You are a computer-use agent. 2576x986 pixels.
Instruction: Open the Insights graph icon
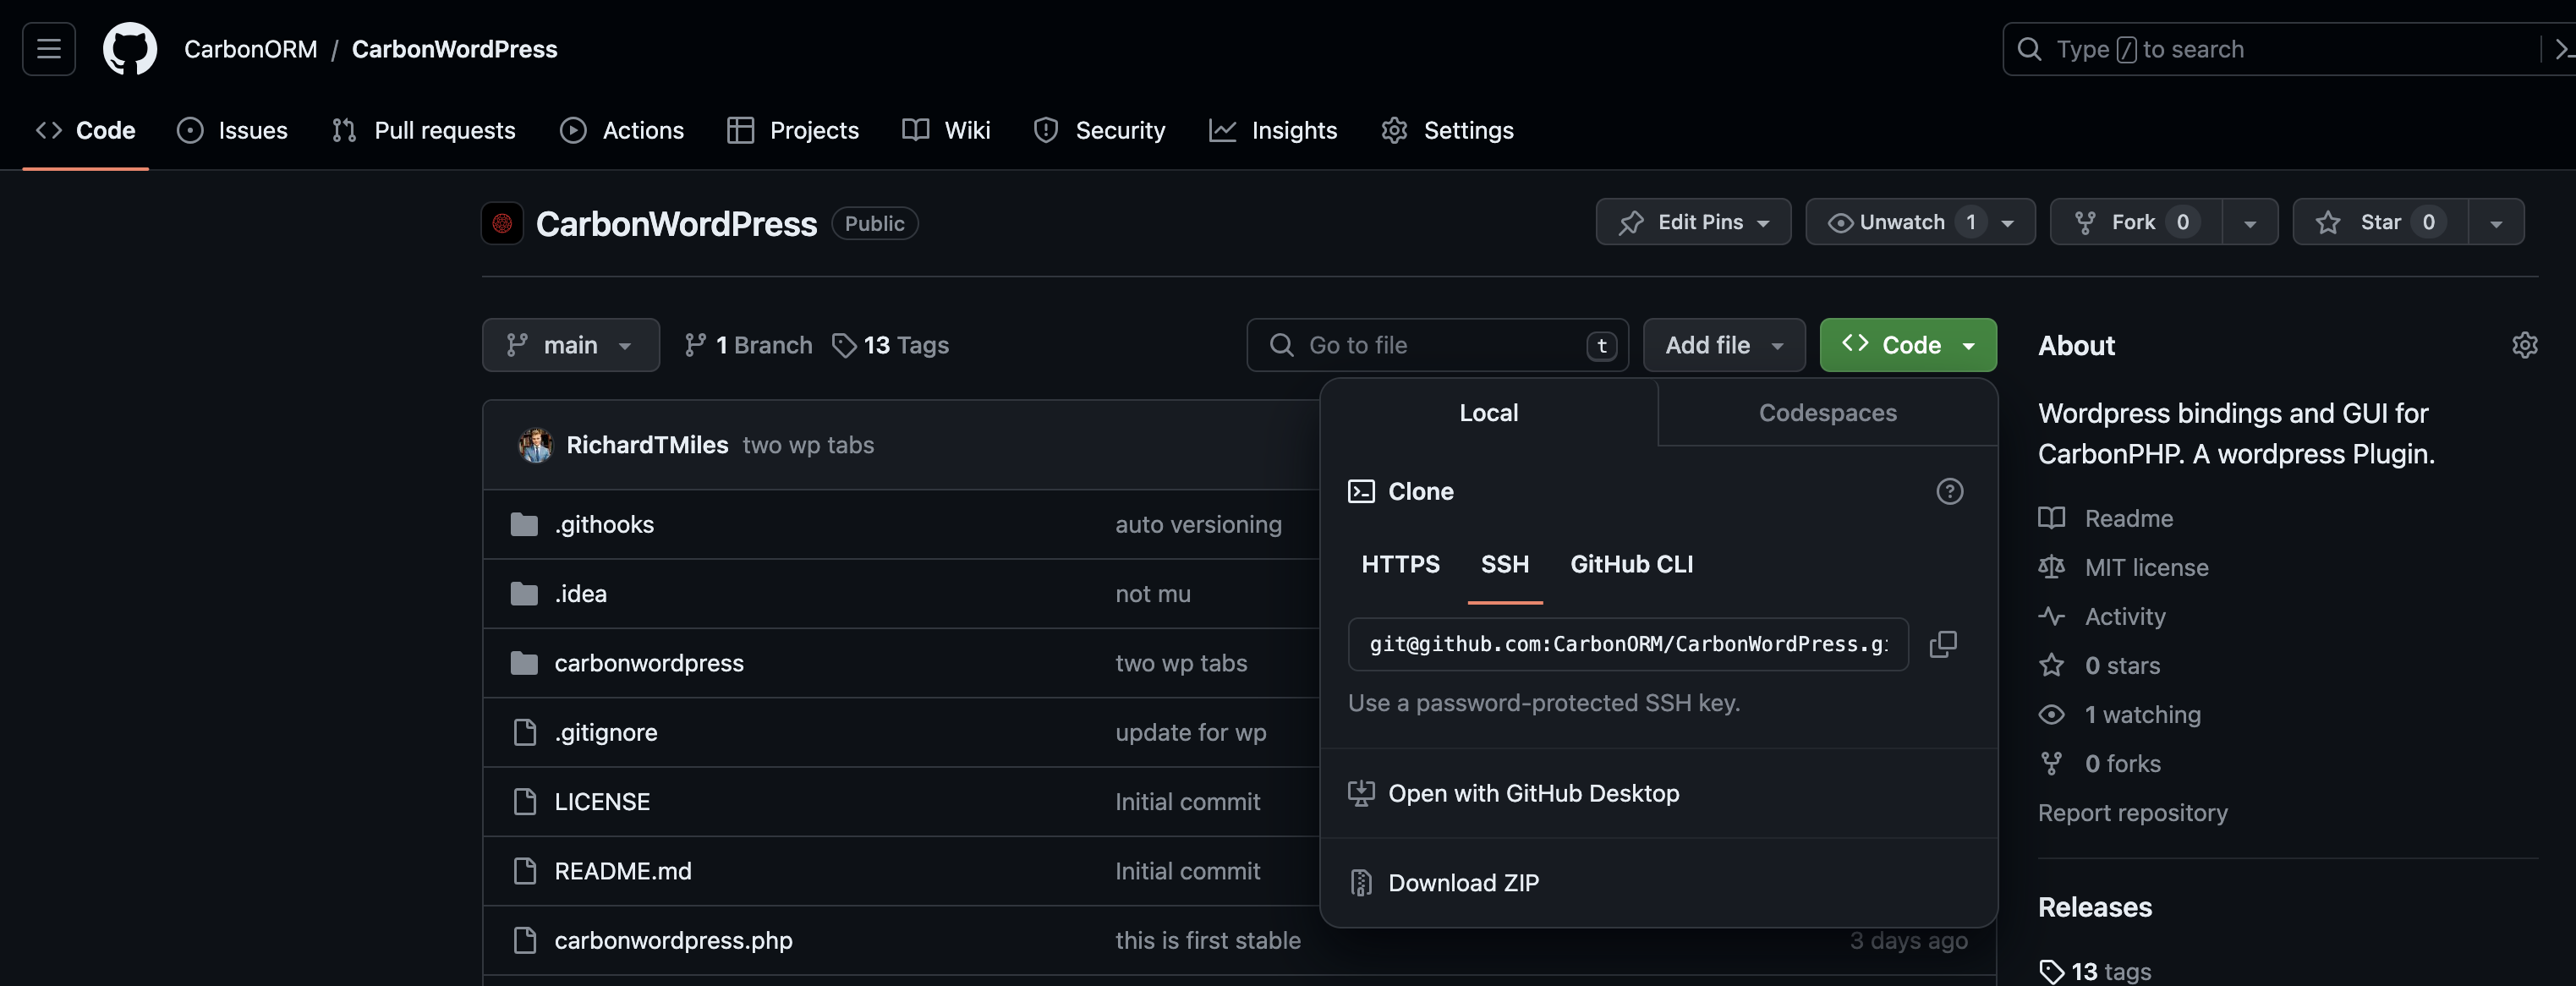(1222, 130)
